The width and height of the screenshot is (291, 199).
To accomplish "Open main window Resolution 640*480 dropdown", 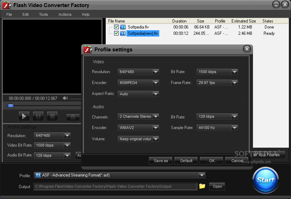I will (x=67, y=135).
